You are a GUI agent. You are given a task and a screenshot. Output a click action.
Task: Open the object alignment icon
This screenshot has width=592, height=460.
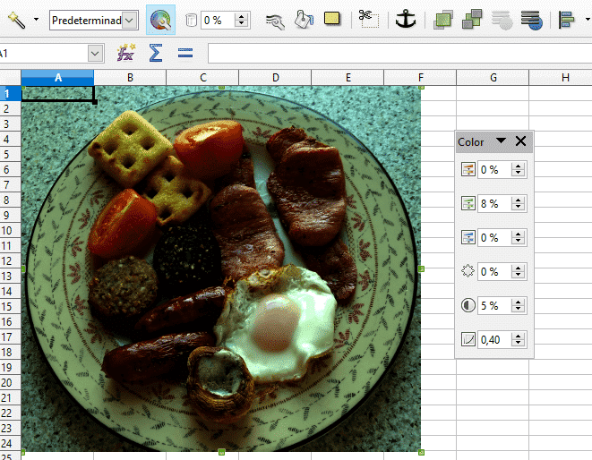pyautogui.click(x=566, y=20)
